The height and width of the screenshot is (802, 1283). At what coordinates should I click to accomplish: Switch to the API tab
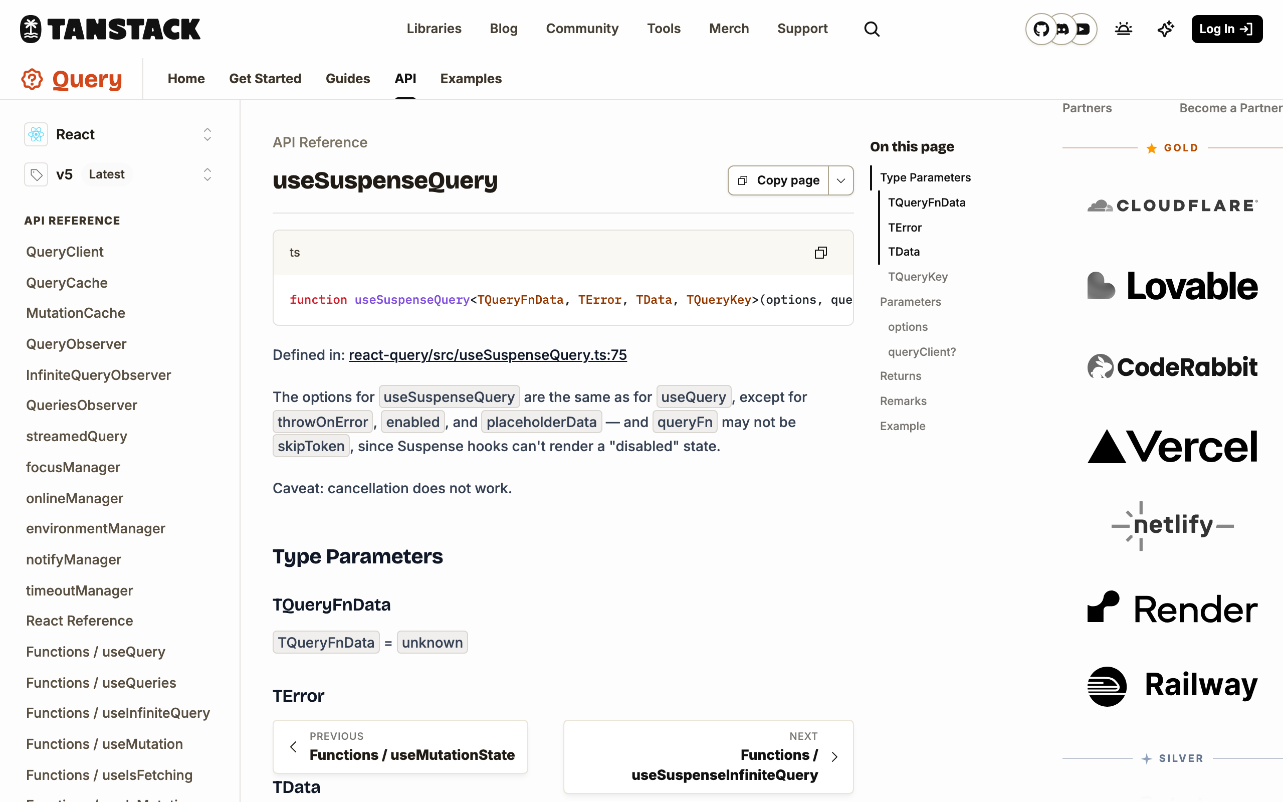405,79
